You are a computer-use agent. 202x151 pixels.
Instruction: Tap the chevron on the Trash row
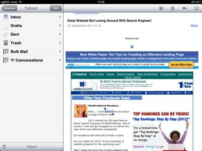[60, 43]
